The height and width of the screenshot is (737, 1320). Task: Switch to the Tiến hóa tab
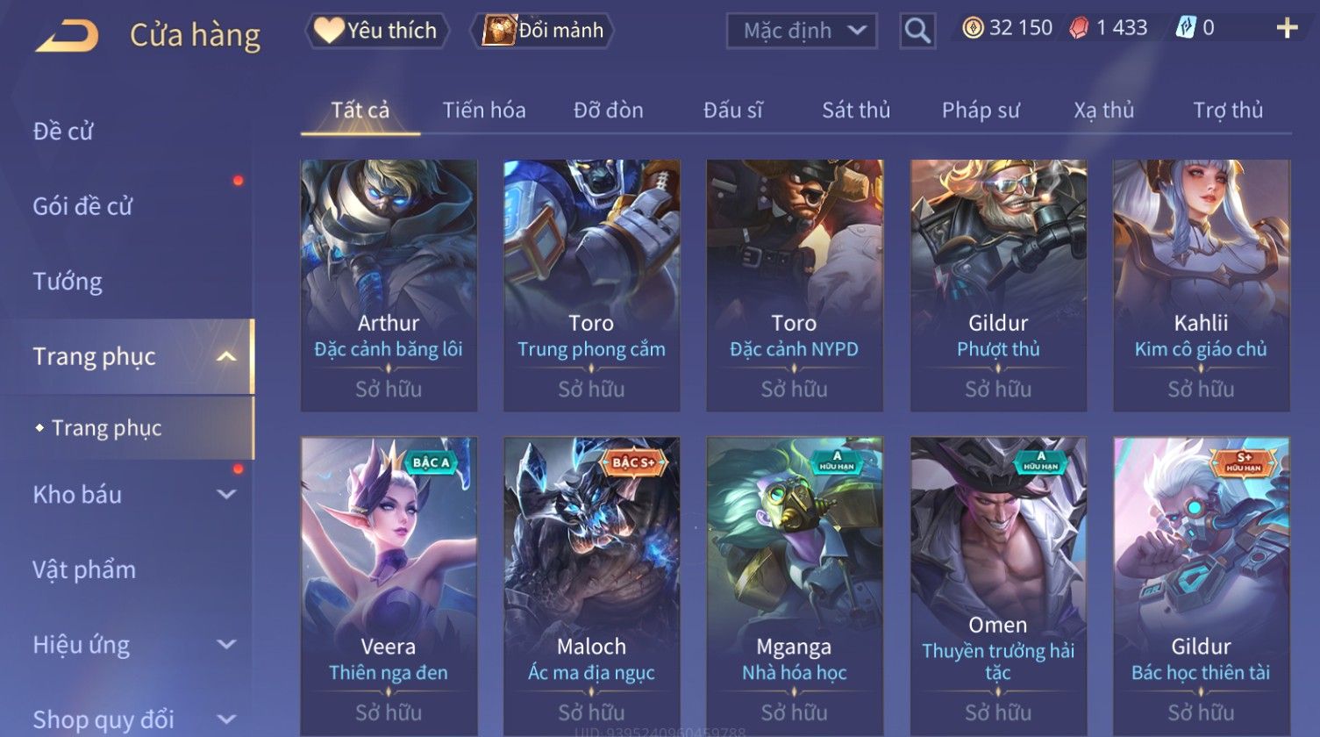[x=484, y=111]
